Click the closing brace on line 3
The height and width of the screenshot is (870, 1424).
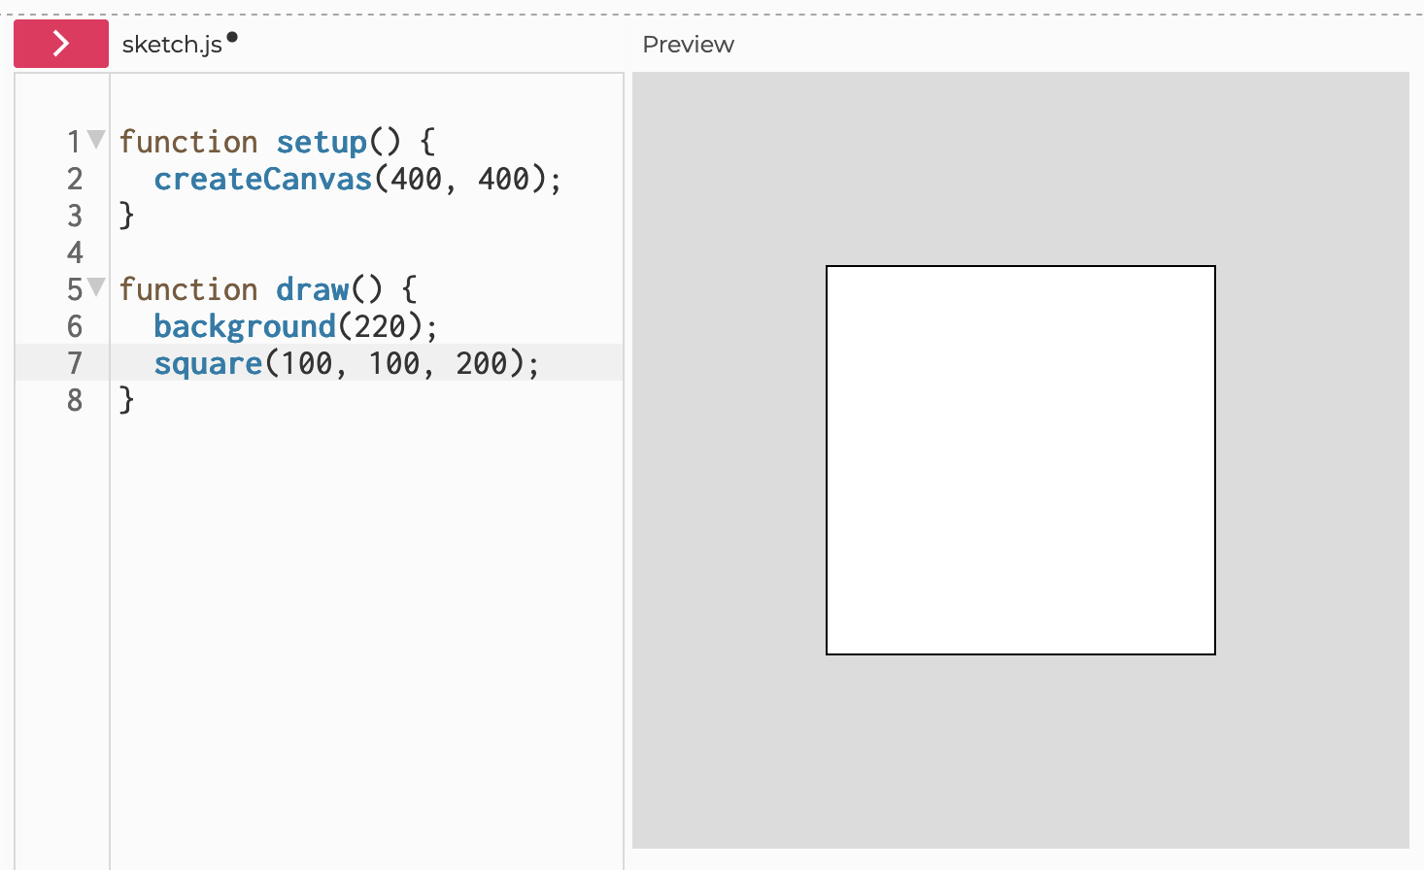pyautogui.click(x=126, y=216)
